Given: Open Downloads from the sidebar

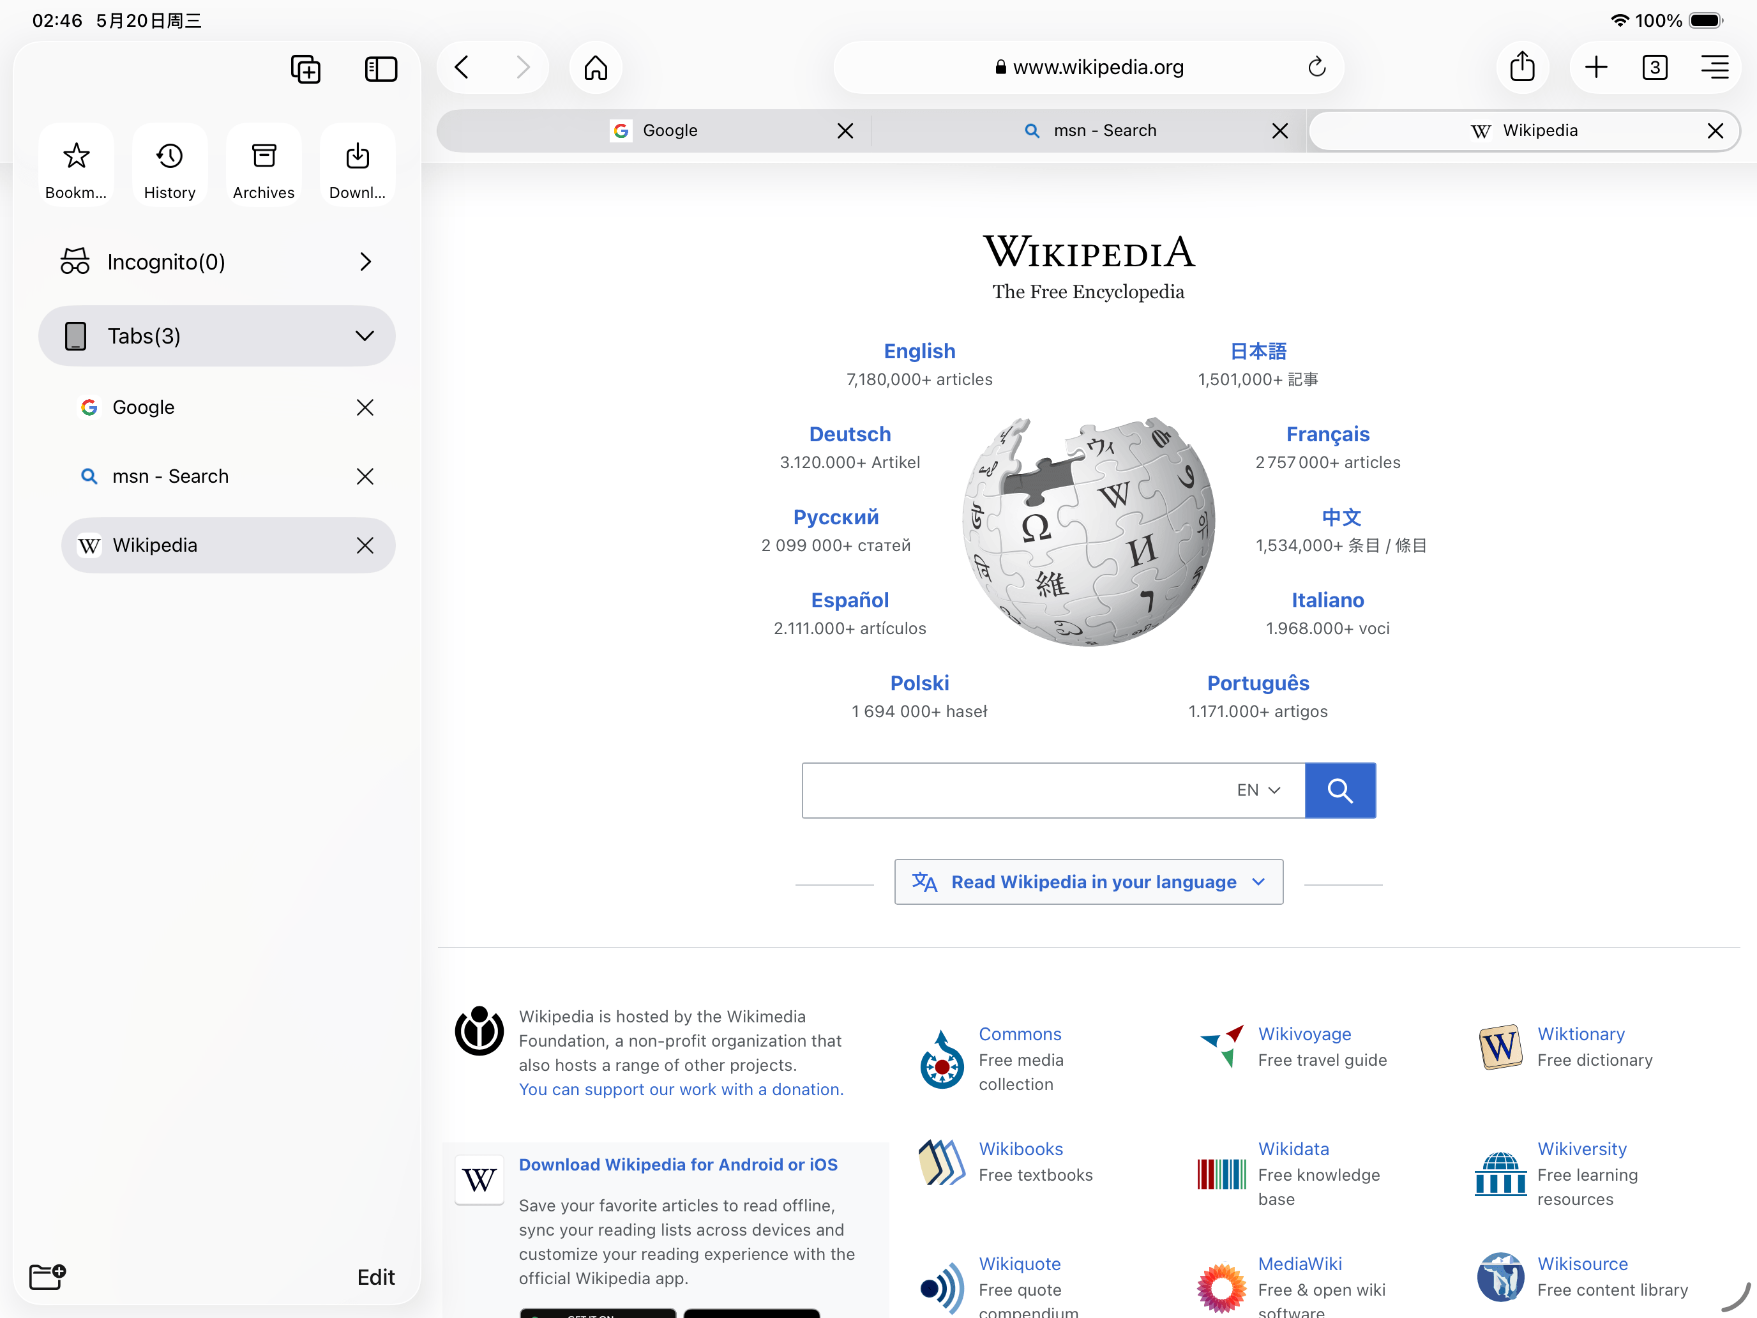Looking at the screenshot, I should 358,165.
